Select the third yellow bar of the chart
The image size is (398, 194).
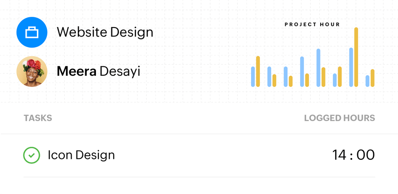[x=291, y=81]
